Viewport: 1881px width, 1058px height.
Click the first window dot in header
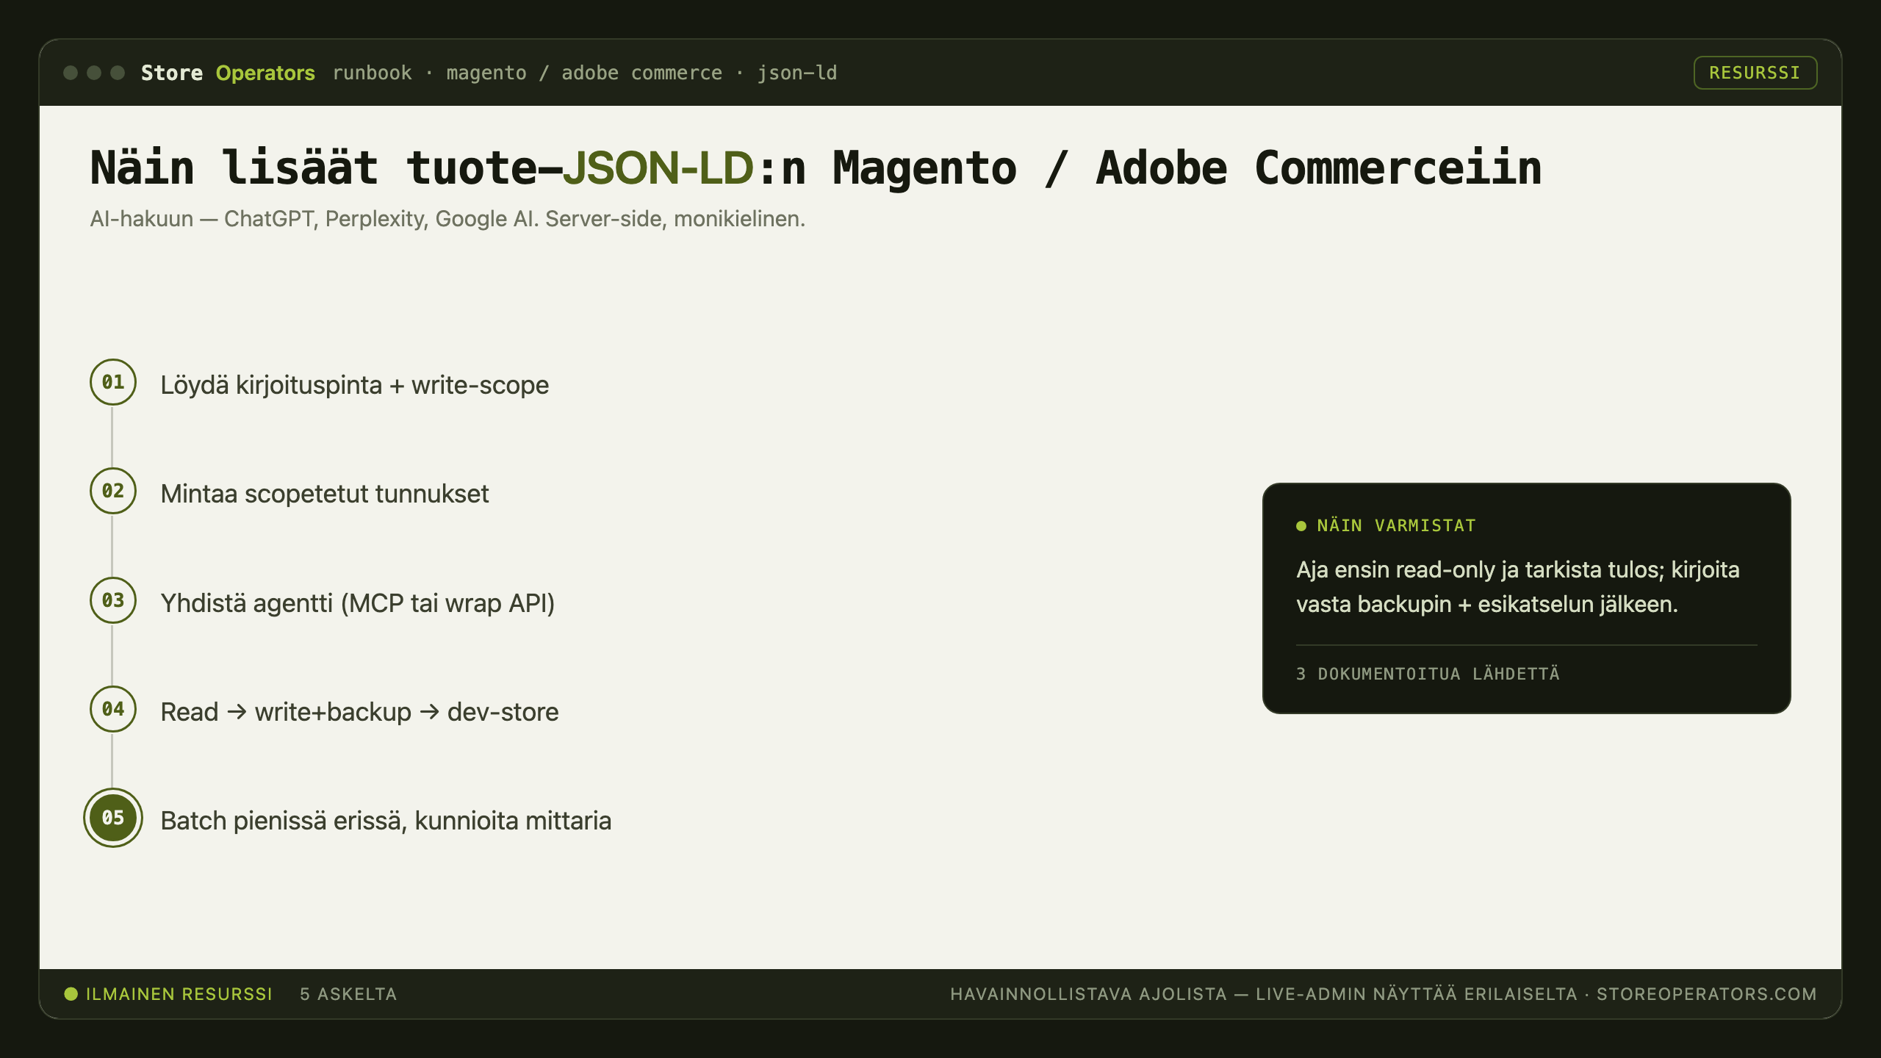pyautogui.click(x=71, y=73)
